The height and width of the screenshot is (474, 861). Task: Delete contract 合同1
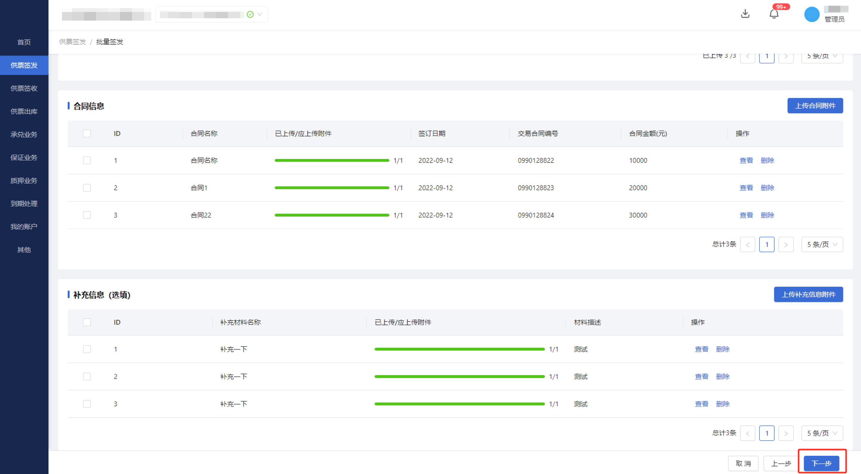[x=767, y=188]
